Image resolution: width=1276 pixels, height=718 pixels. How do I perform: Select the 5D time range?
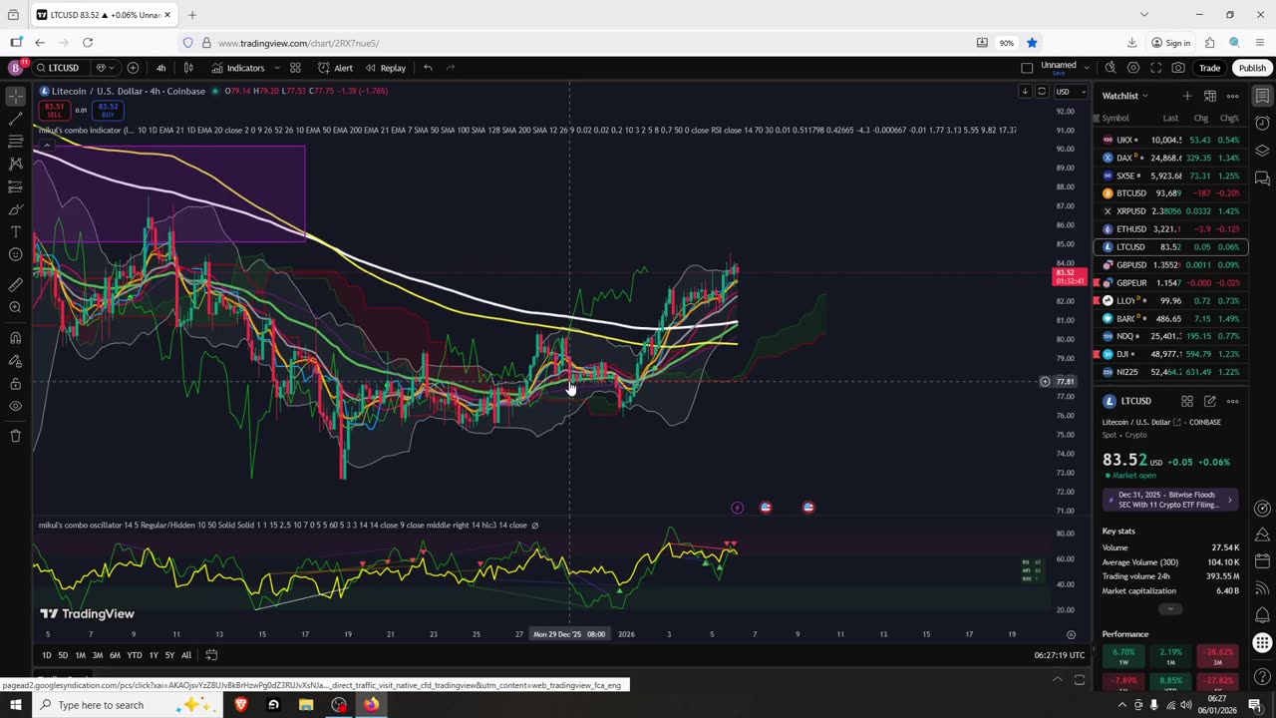pyautogui.click(x=63, y=655)
